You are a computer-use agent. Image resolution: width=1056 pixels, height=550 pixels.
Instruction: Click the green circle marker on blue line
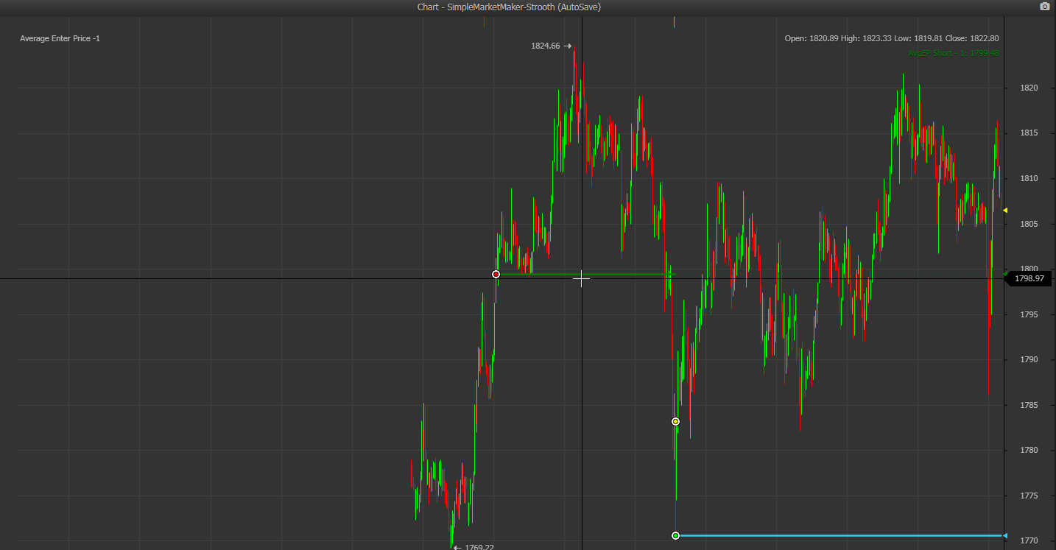[x=675, y=535]
